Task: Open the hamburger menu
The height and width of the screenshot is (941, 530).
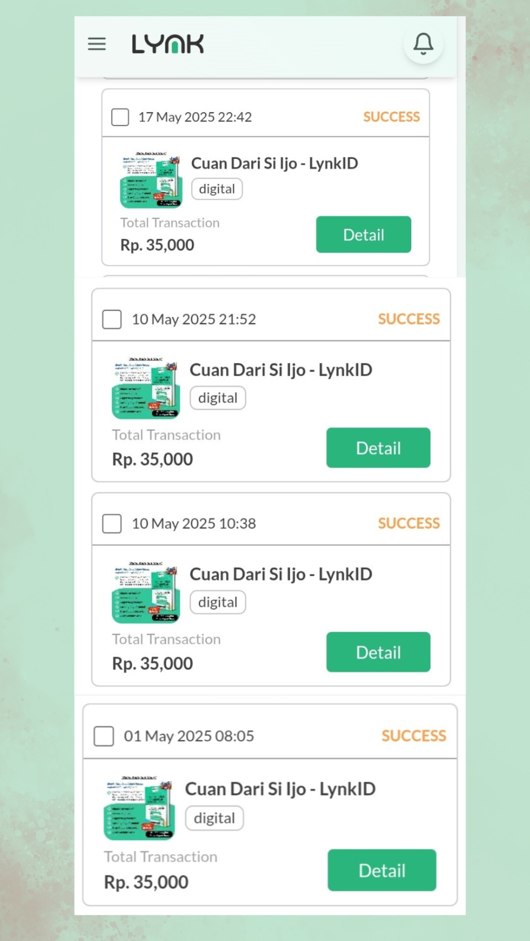Action: 96,44
